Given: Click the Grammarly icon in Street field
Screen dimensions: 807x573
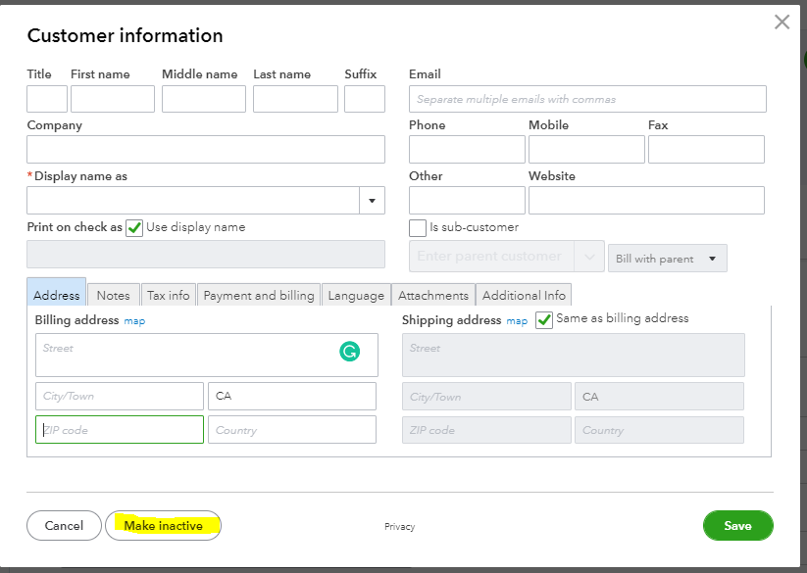Looking at the screenshot, I should click(349, 351).
